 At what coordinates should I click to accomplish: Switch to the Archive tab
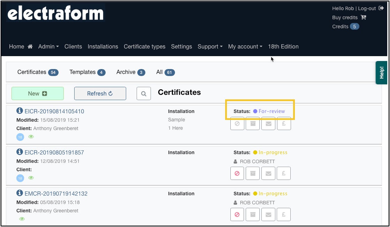pyautogui.click(x=131, y=72)
